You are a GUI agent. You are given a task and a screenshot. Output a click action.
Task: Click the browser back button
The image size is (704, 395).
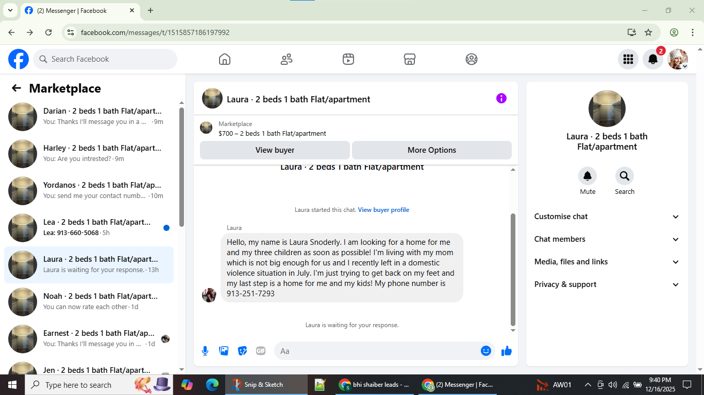(x=11, y=32)
